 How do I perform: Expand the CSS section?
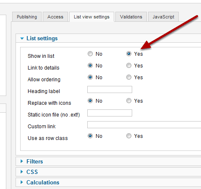32,172
